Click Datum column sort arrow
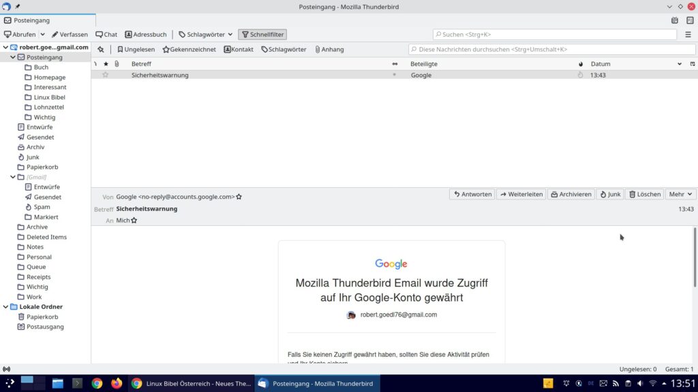Image resolution: width=698 pixels, height=392 pixels. coord(680,64)
